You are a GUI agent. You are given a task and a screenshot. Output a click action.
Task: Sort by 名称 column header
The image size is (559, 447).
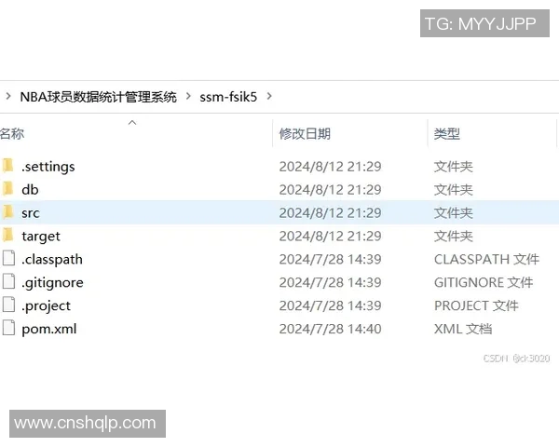point(12,134)
